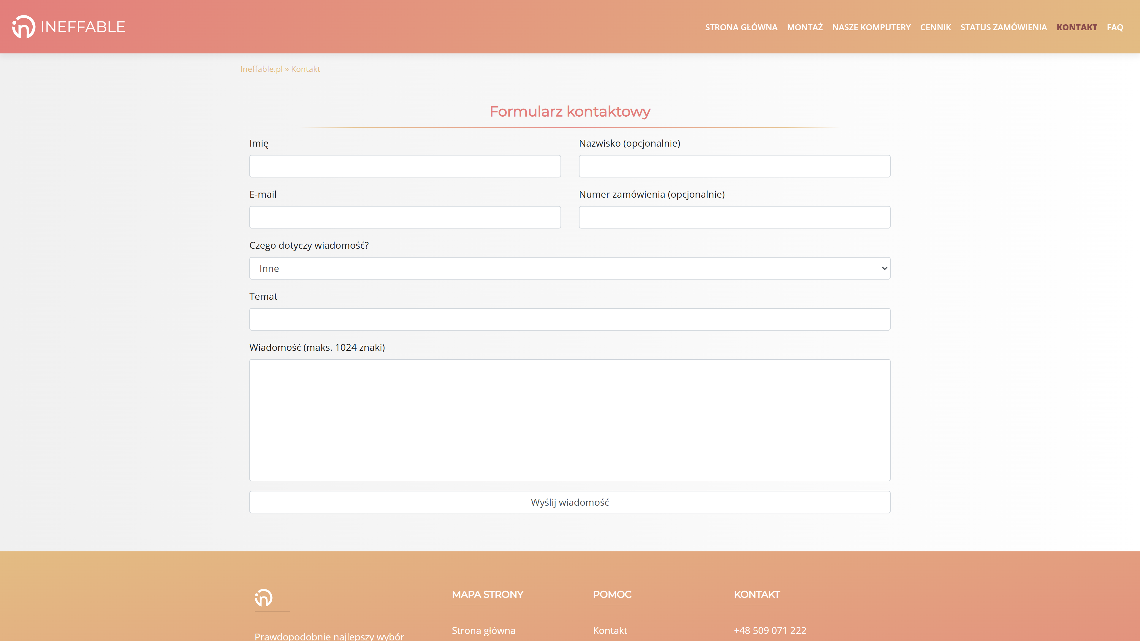Click into the E-mail input field
1140x641 pixels.
[x=405, y=217]
